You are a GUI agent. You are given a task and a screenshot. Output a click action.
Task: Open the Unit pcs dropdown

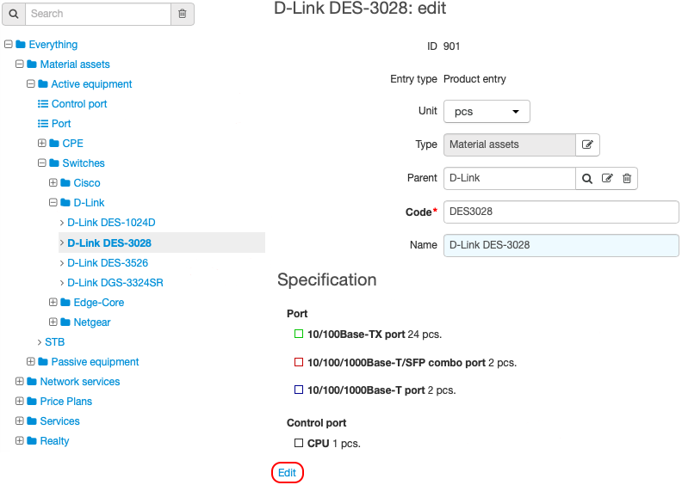487,112
